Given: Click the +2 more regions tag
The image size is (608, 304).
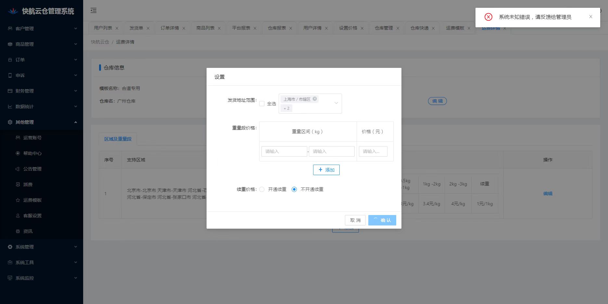Looking at the screenshot, I should pos(286,108).
